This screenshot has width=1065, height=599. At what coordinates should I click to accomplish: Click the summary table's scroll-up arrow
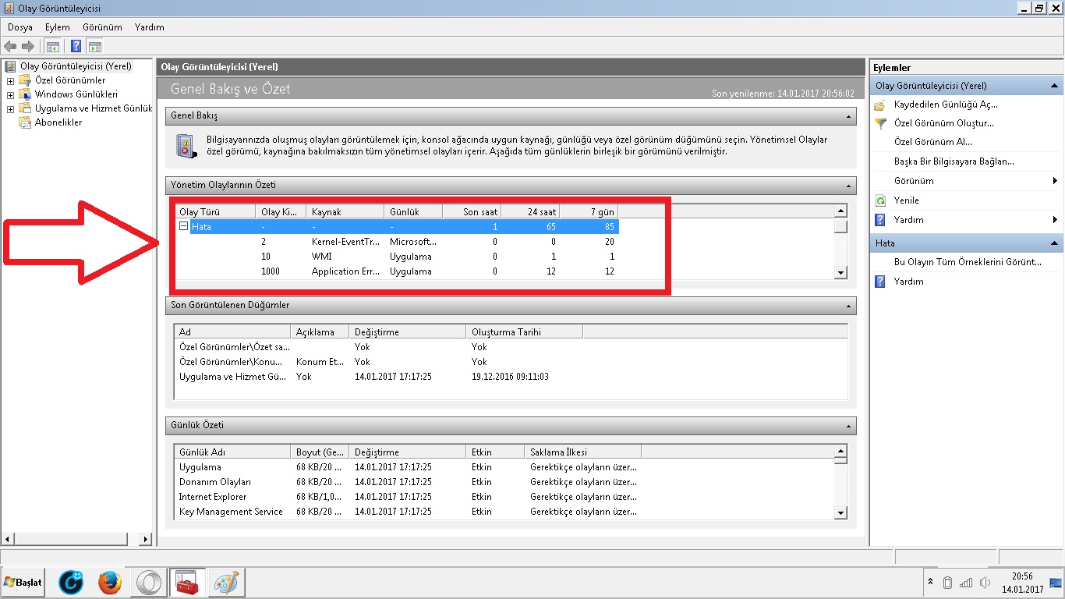840,211
